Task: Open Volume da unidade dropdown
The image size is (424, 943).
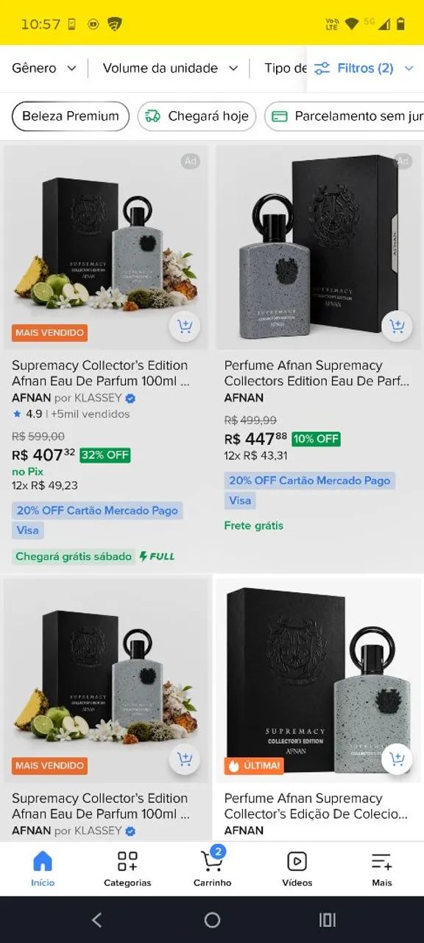Action: 171,69
